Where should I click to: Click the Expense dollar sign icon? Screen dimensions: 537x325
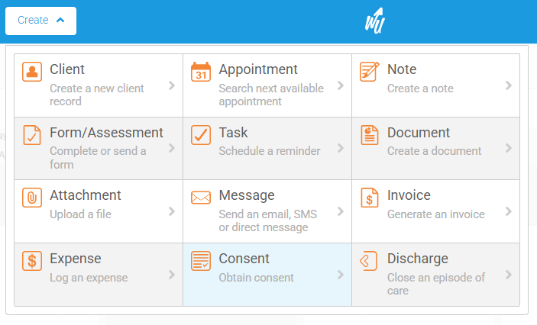tap(32, 261)
